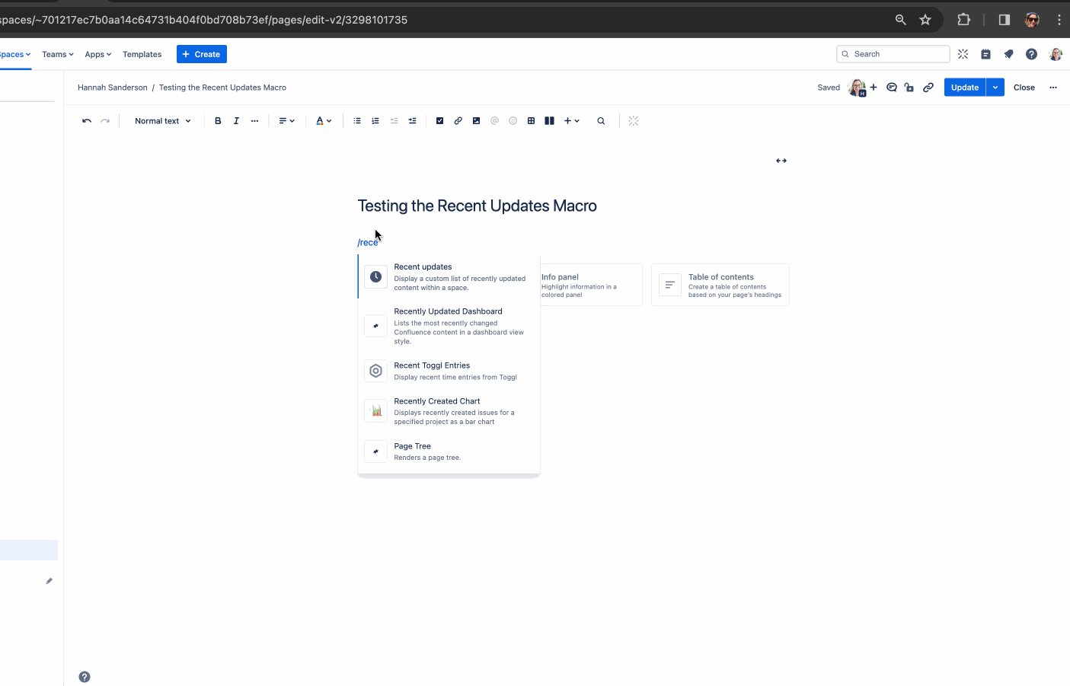Open page restrictions lock icon

click(909, 88)
